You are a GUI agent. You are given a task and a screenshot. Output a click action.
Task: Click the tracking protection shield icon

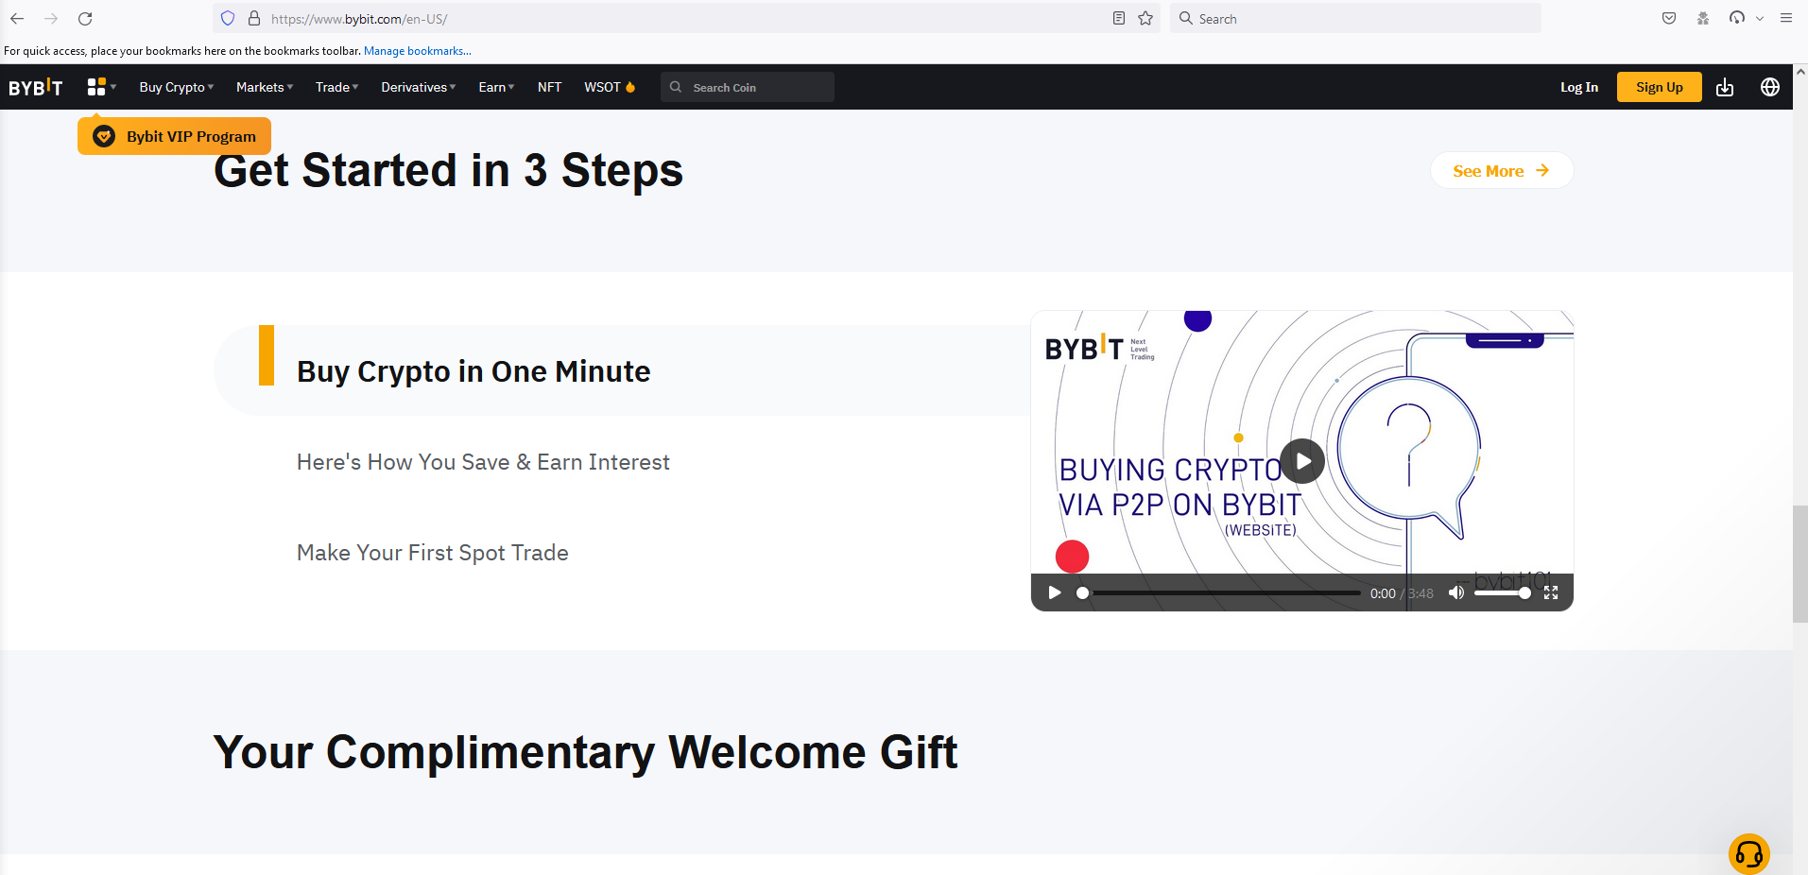coord(227,18)
